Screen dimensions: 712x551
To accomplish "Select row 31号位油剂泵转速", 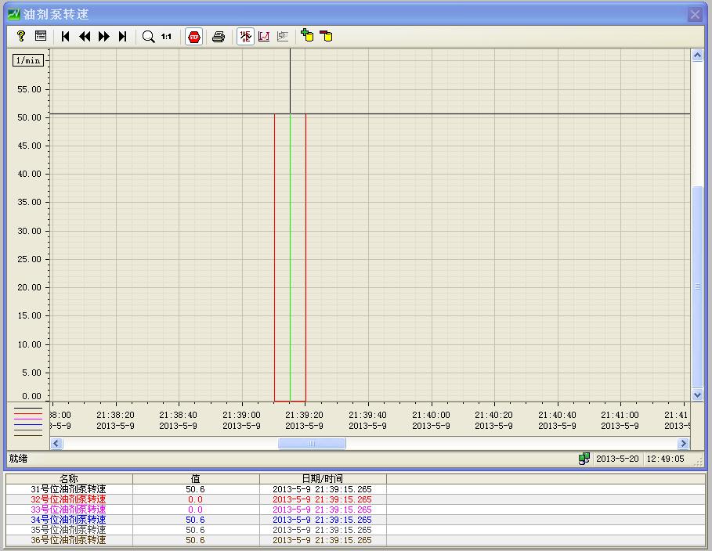I will click(x=355, y=489).
